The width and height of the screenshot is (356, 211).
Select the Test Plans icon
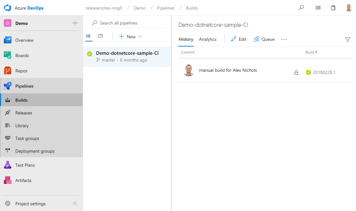pyautogui.click(x=8, y=165)
